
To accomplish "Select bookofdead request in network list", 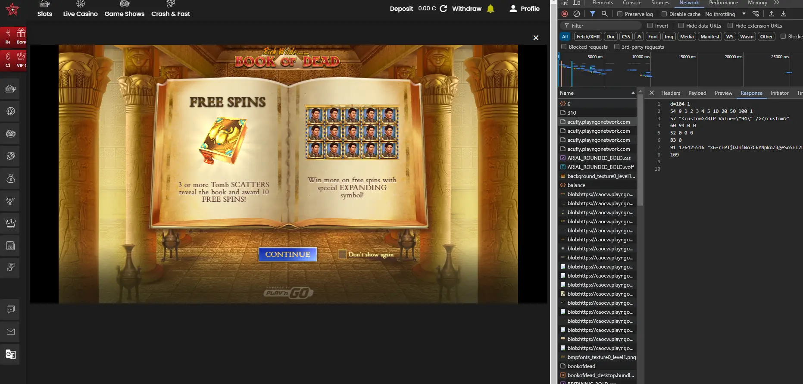I will (597, 366).
